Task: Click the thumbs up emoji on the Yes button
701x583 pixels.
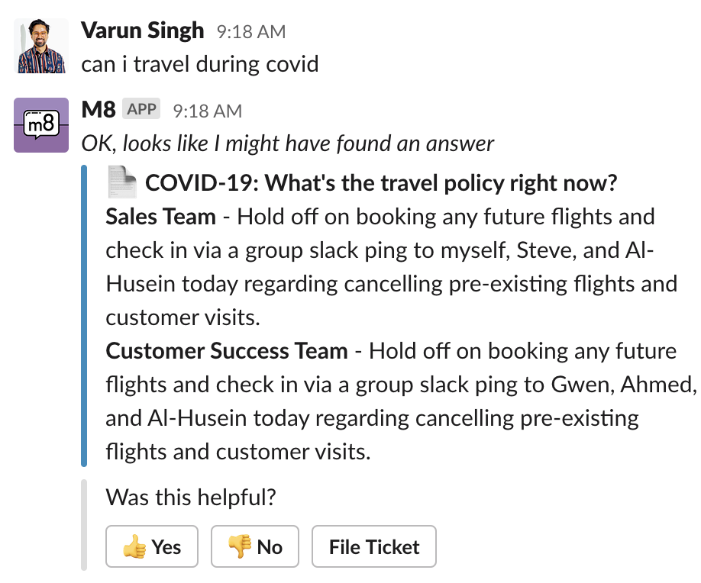Action: click(x=136, y=546)
